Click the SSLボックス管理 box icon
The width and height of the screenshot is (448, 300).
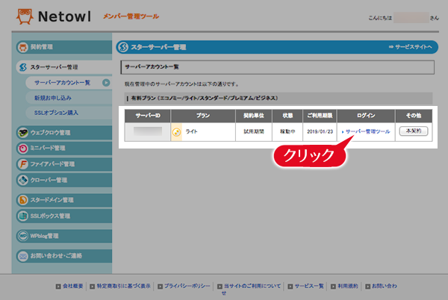point(23,216)
